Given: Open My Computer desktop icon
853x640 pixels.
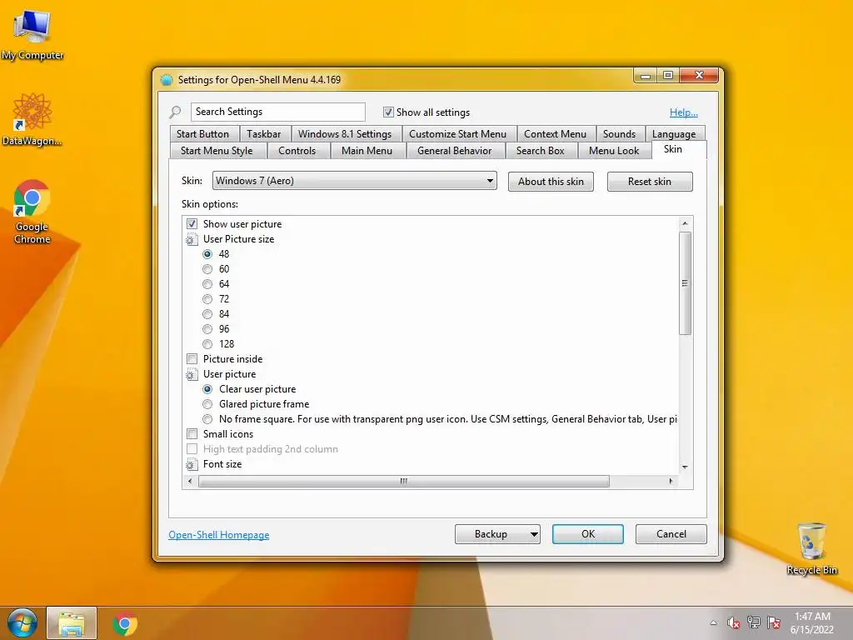Looking at the screenshot, I should point(32,35).
